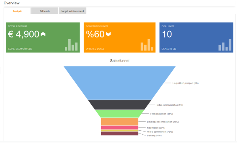Click the 'TOTAL REVENUE' heading
Viewport: 237px width, 143px height.
point(17,26)
